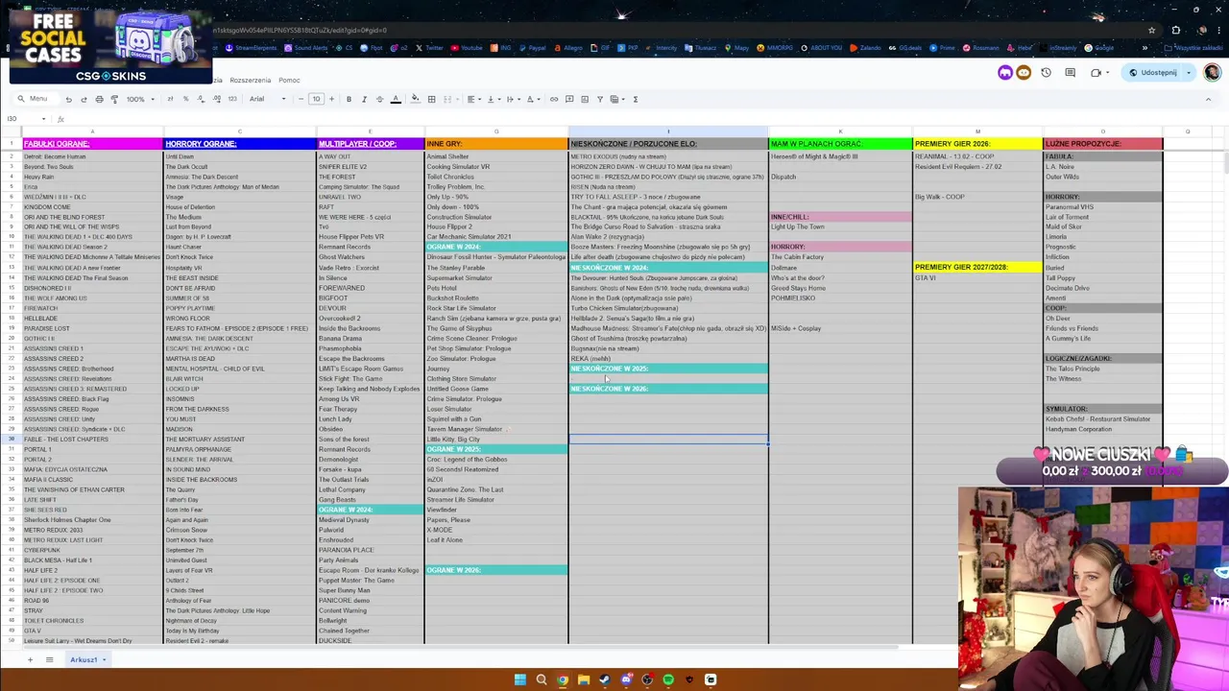Click the Functions sigma icon
Screen dimensions: 1229x691
coord(636,99)
